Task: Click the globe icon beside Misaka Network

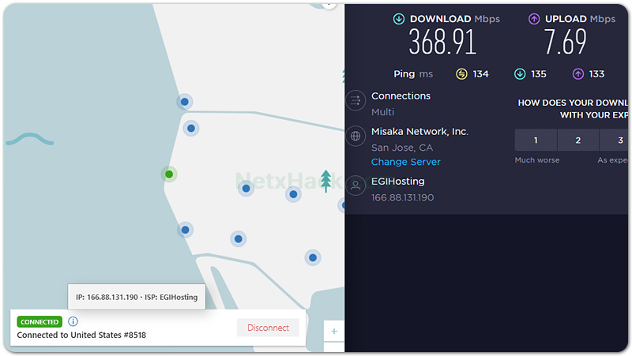Action: point(355,136)
